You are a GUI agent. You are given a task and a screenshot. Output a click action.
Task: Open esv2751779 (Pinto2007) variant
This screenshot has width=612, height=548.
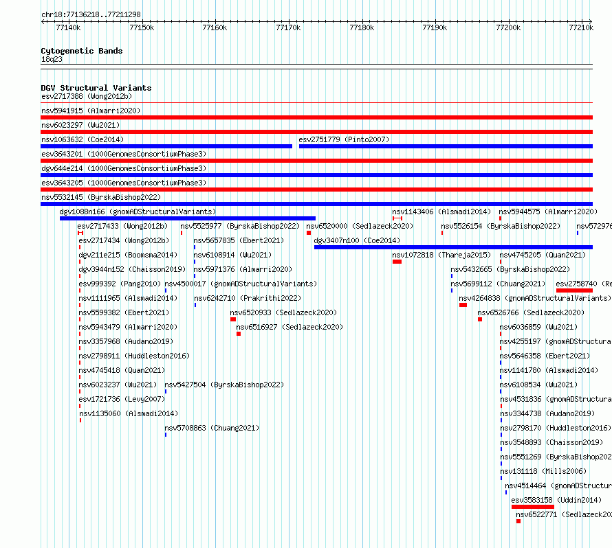344,139
